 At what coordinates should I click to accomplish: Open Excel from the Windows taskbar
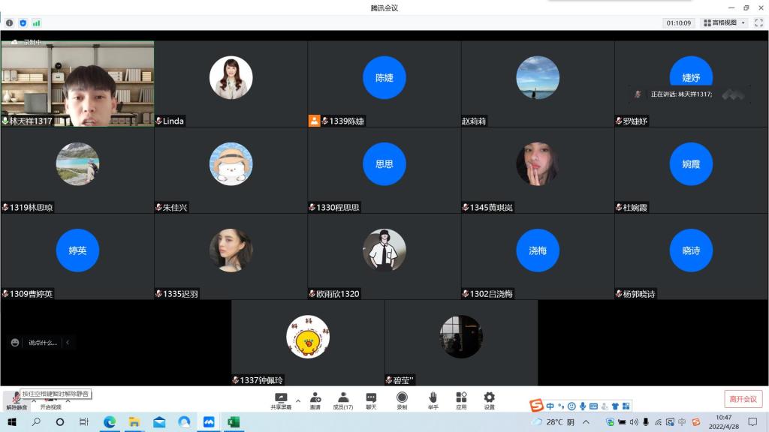[233, 422]
